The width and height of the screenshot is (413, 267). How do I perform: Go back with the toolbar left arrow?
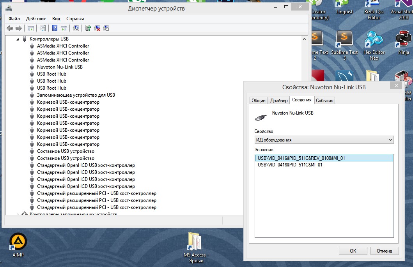tap(10, 28)
